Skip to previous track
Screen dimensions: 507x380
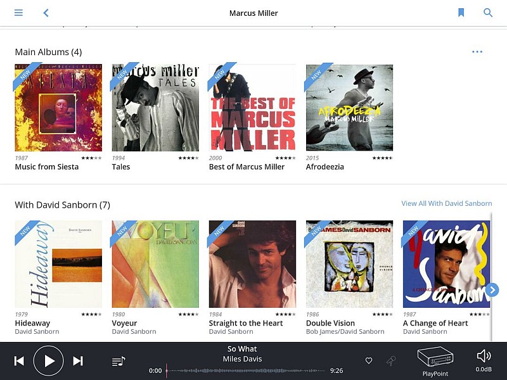point(19,361)
